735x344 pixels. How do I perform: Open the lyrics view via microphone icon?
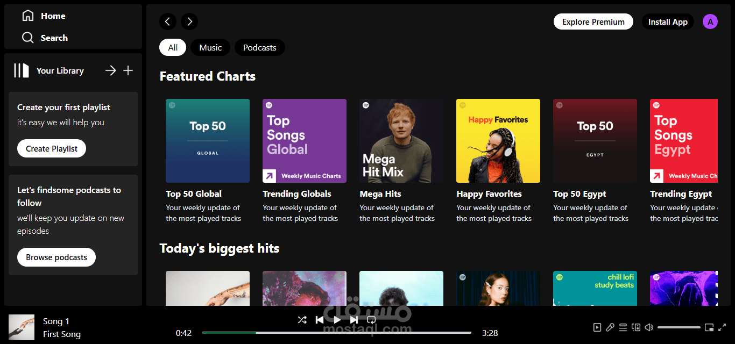coord(610,327)
